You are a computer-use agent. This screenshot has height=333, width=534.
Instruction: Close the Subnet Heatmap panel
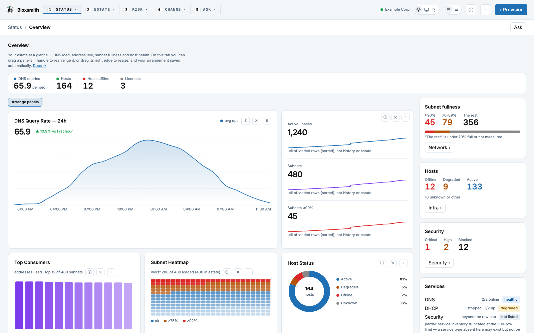click(238, 272)
